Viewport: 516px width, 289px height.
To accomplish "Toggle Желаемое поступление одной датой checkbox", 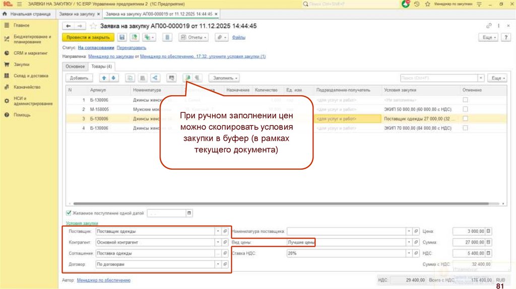I will [x=69, y=213].
